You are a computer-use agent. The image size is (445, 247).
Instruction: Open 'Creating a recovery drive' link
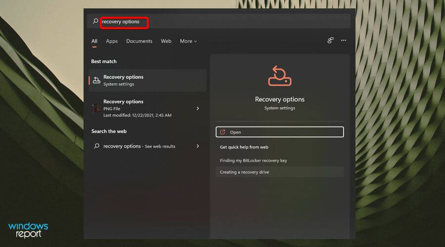point(244,172)
